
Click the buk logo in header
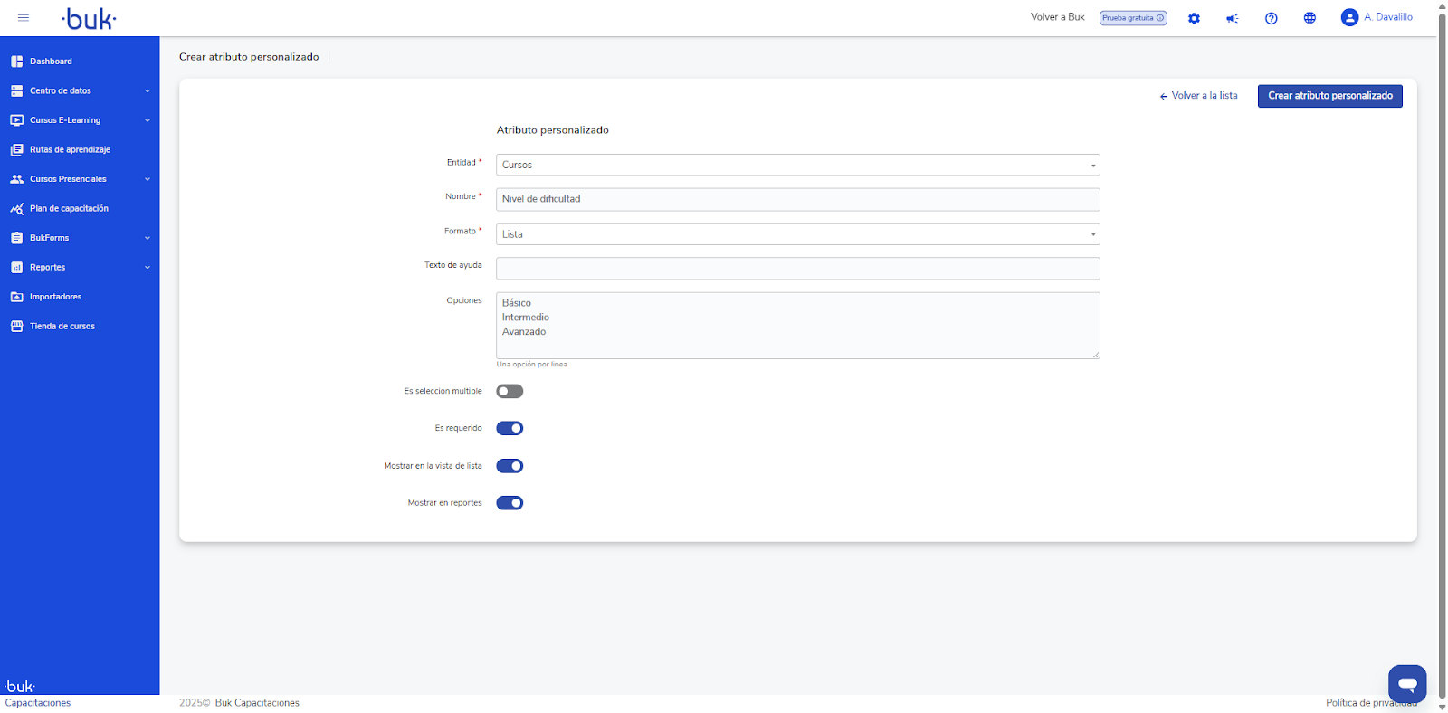(x=89, y=19)
